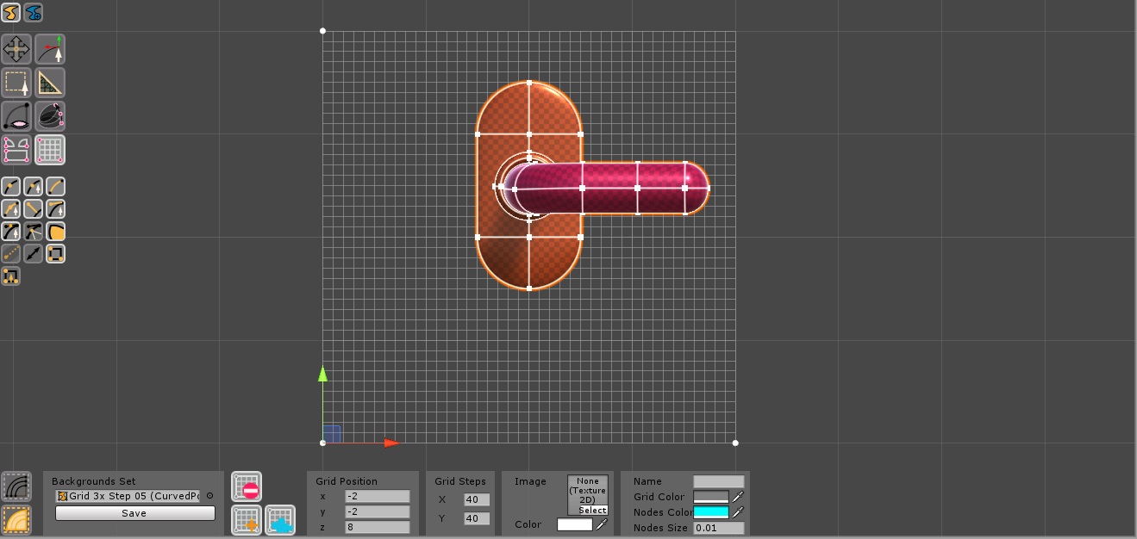Click the dimmed dotted diagonal line tool
This screenshot has width=1137, height=539.
click(10, 254)
